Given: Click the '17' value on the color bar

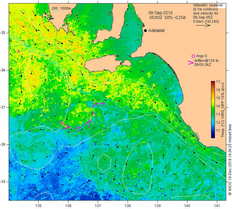Looking at the screenshot, I should pyautogui.click(x=218, y=82).
